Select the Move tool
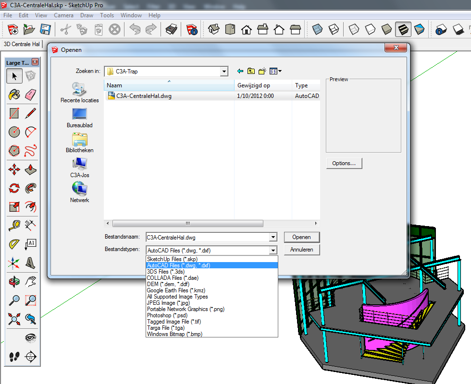 click(x=14, y=169)
